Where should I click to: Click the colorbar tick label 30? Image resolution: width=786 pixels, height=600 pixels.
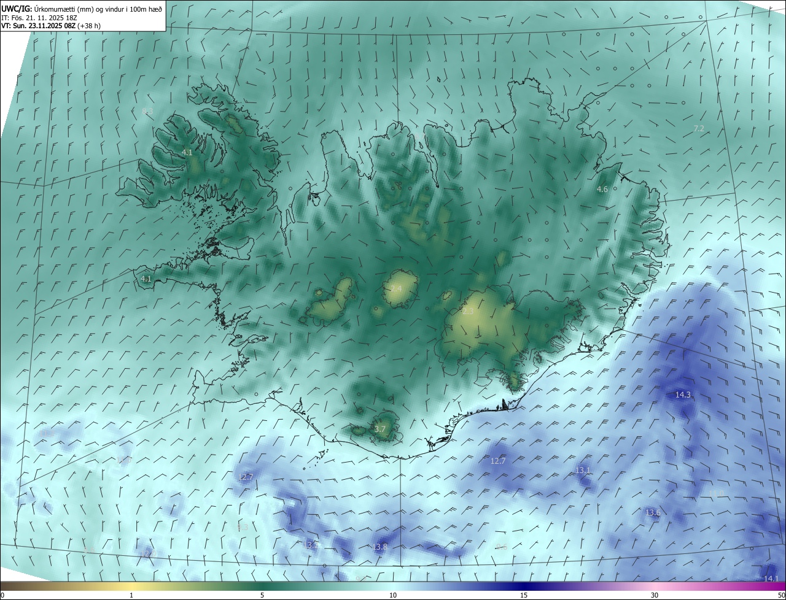point(655,595)
